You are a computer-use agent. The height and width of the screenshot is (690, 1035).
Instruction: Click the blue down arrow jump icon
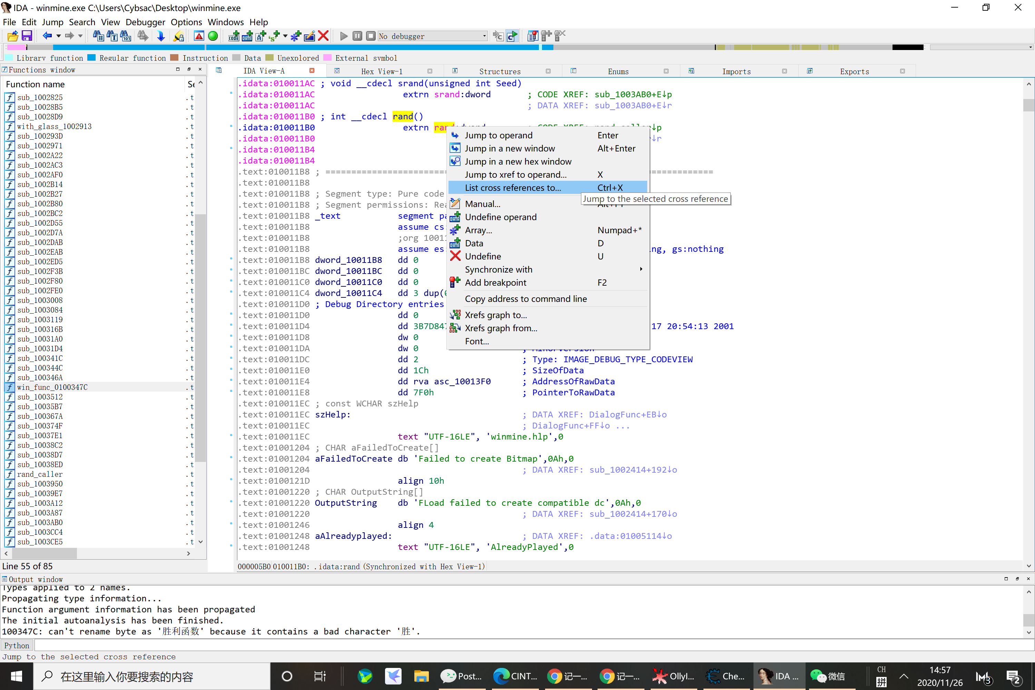[161, 36]
